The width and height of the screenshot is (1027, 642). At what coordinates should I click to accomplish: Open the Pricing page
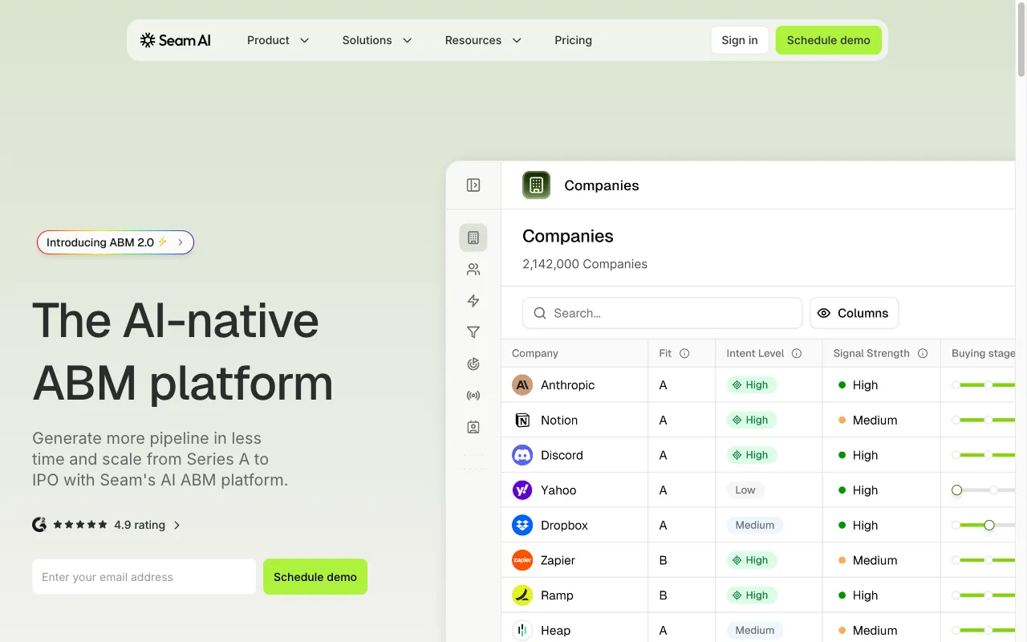point(573,40)
